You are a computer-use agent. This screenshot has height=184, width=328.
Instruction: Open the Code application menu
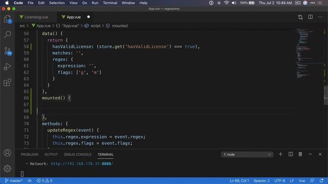[18, 3]
